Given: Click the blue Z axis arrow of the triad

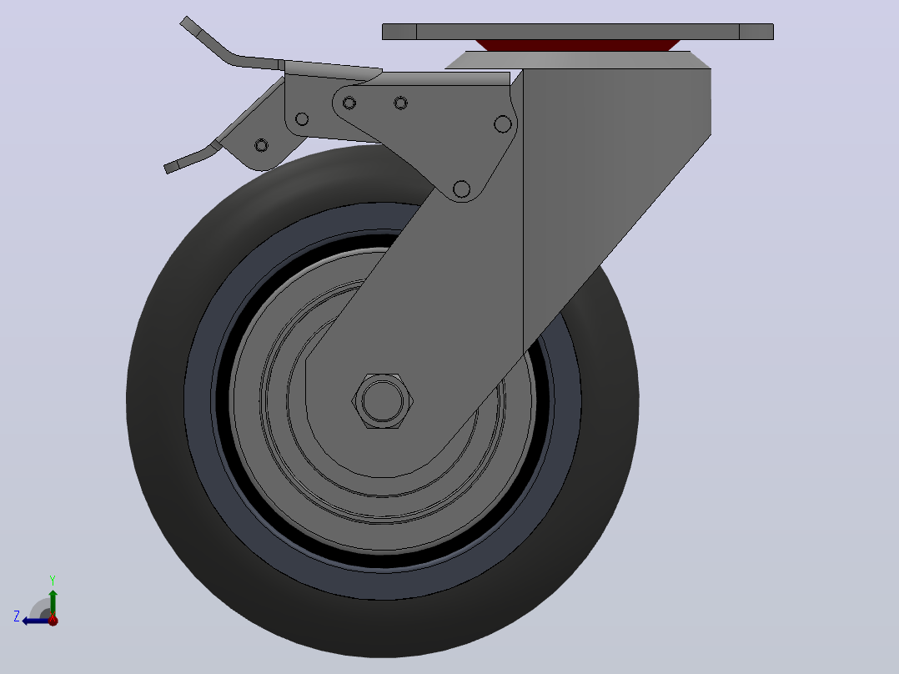Looking at the screenshot, I should 36,621.
